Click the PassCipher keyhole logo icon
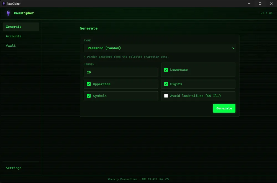 (x=8, y=13)
